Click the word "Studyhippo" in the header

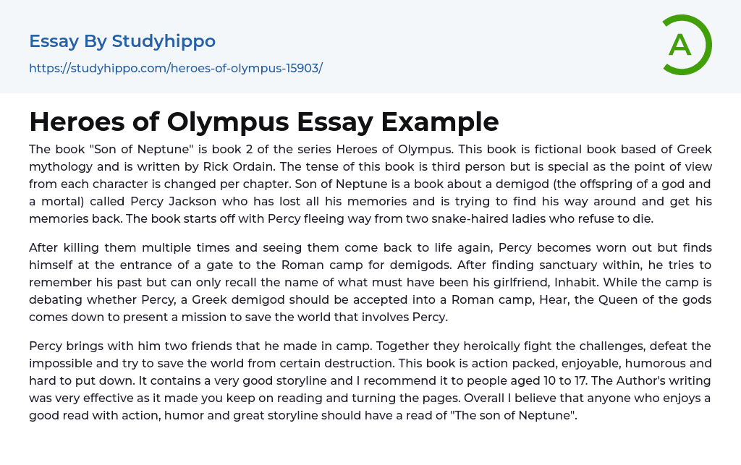(164, 41)
